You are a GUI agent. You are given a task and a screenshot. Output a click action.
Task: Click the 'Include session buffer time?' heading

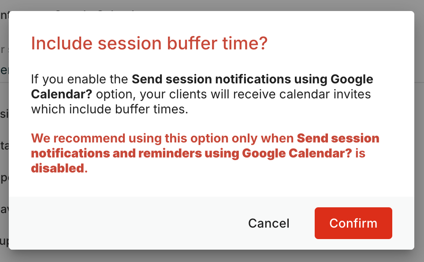click(x=149, y=44)
